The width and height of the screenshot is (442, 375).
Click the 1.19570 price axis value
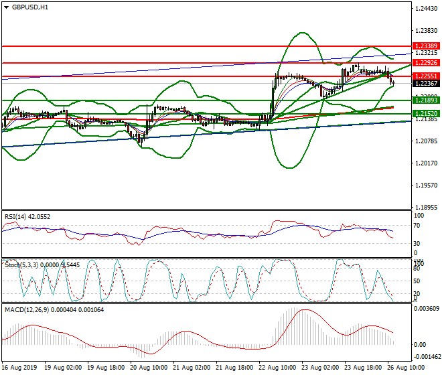427,185
